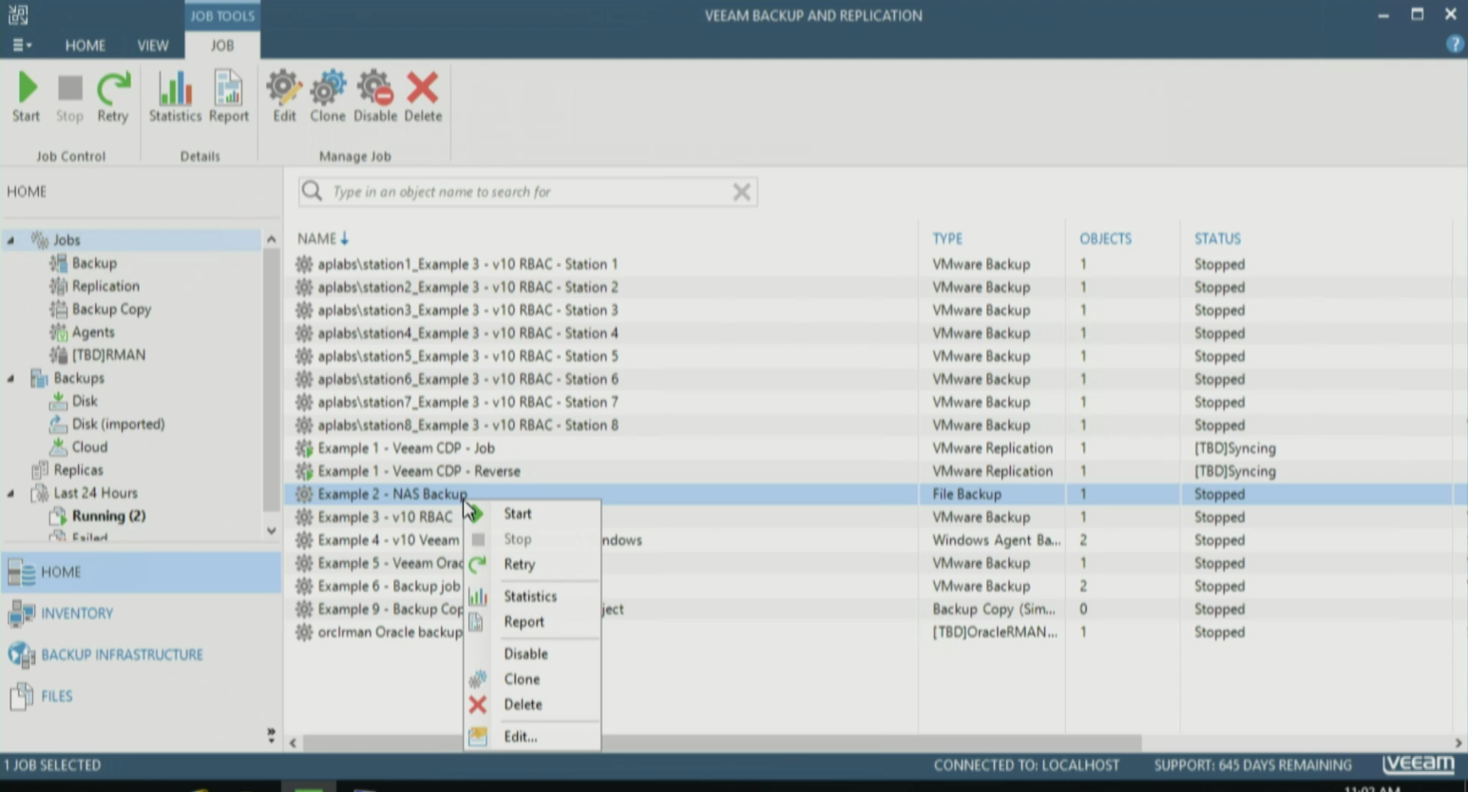This screenshot has height=792, width=1468.
Task: Open job Statistics from the ribbon
Action: 175,97
